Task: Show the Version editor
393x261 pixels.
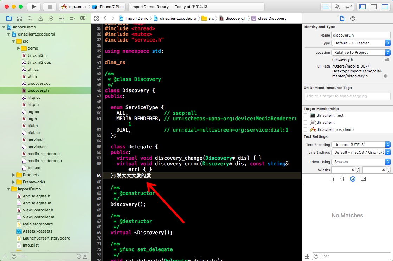Action: click(348, 7)
